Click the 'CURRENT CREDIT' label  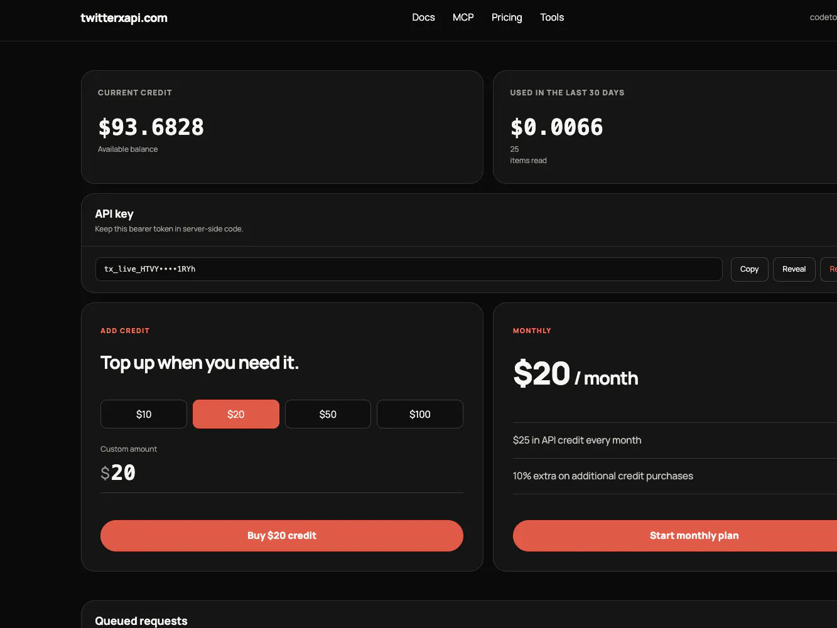pos(135,93)
